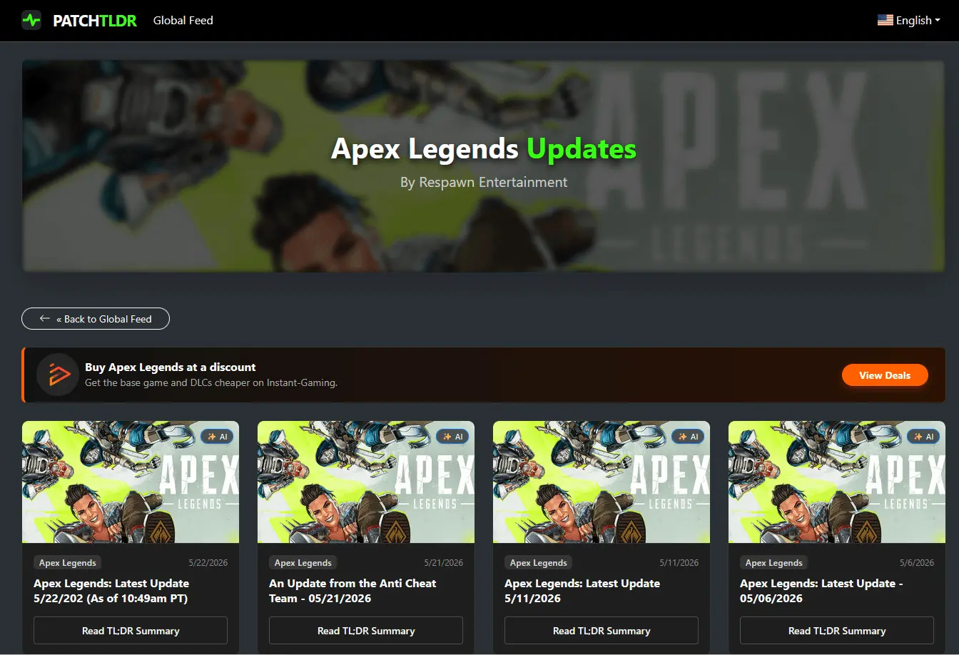The height and width of the screenshot is (655, 959).
Task: Click Apex Legends tag on 5/6/2026 card
Action: 774,563
